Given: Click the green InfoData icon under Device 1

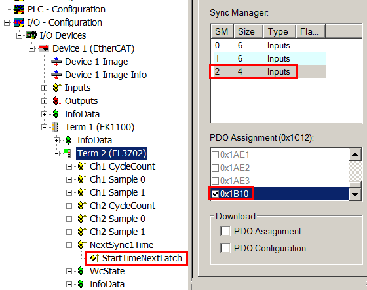Looking at the screenshot, I should point(56,114).
